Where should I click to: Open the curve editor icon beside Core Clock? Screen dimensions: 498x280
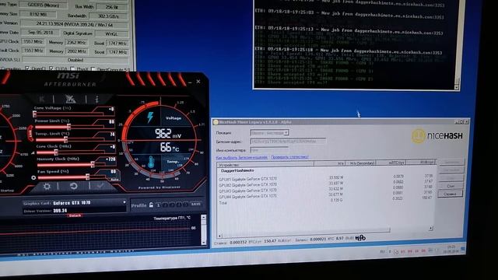pyautogui.click(x=33, y=153)
